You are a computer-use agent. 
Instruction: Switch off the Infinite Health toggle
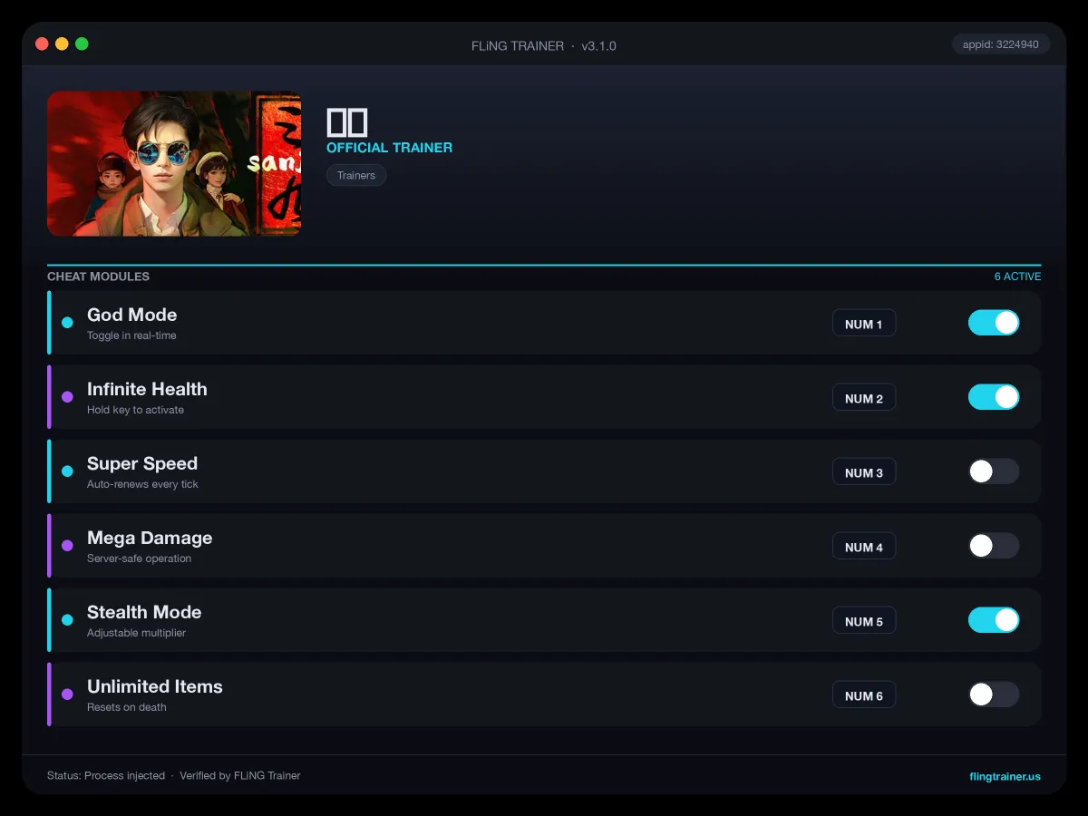994,397
